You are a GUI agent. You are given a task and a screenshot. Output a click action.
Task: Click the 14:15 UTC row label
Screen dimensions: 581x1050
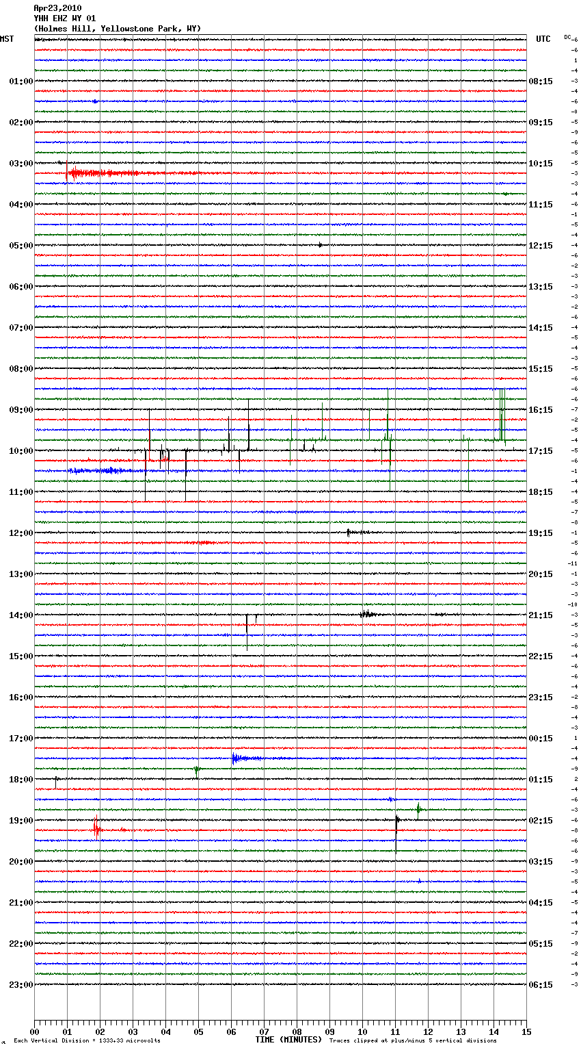541,328
